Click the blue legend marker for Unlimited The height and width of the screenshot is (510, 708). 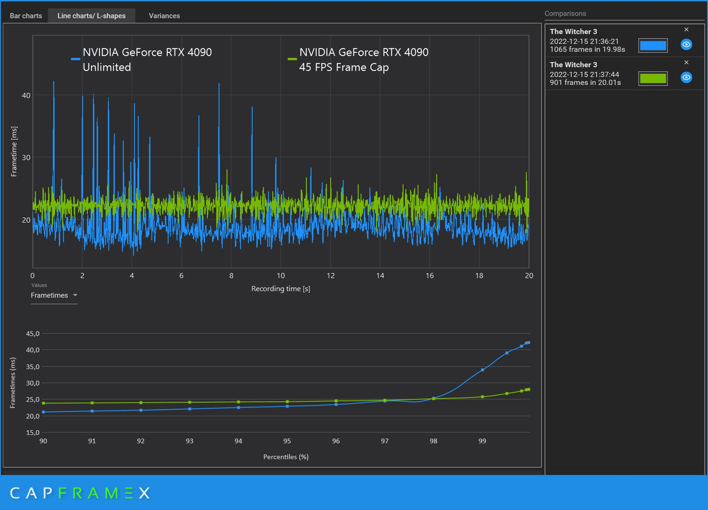(x=76, y=59)
